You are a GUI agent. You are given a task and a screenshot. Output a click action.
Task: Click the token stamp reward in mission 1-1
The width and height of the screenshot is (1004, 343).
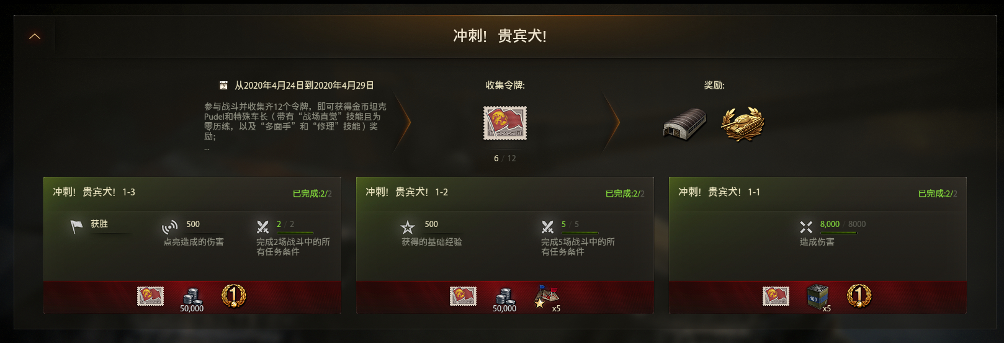pyautogui.click(x=776, y=296)
